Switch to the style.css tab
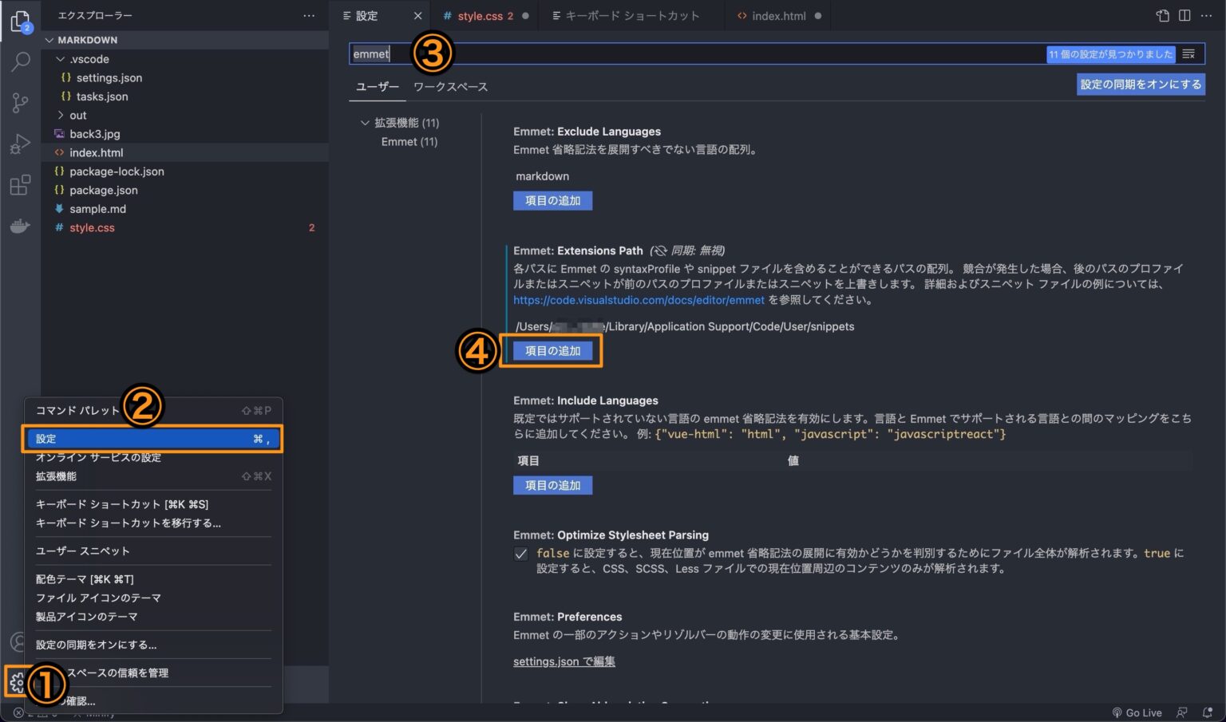 [x=479, y=14]
